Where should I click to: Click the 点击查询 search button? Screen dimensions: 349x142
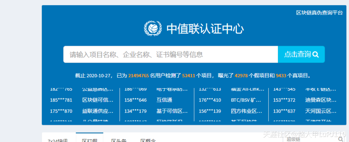click(301, 54)
